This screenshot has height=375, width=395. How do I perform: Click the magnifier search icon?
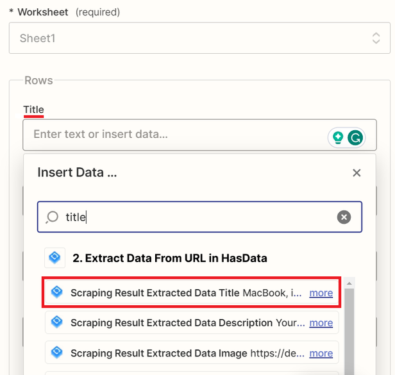coord(52,217)
